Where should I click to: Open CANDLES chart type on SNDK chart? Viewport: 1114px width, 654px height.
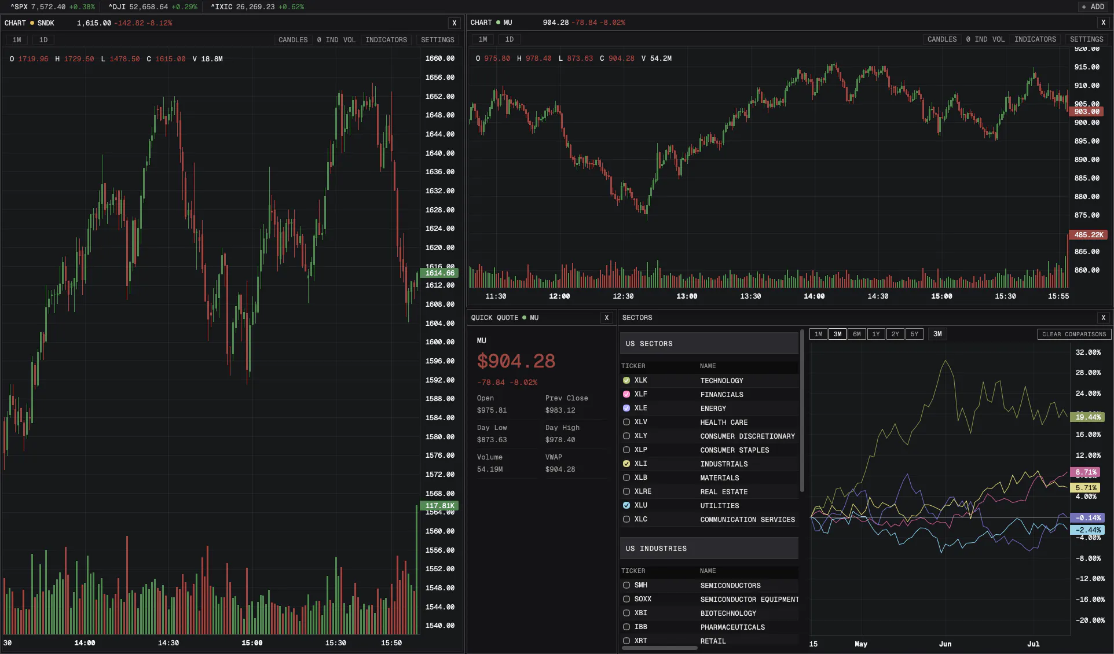[x=293, y=40]
